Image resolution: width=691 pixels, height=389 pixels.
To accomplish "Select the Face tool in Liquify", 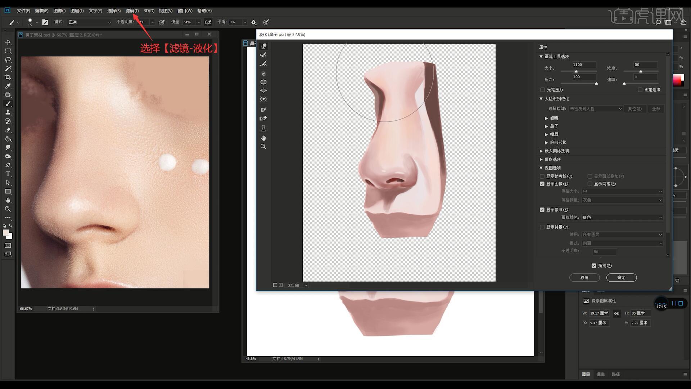I will tap(263, 128).
